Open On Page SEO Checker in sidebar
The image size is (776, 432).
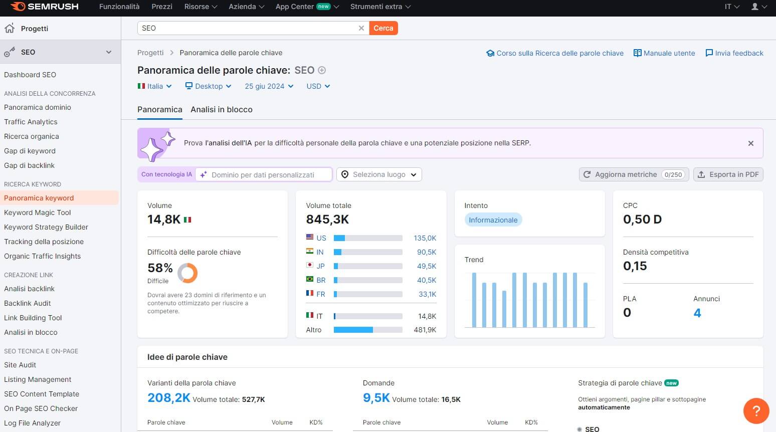click(41, 408)
